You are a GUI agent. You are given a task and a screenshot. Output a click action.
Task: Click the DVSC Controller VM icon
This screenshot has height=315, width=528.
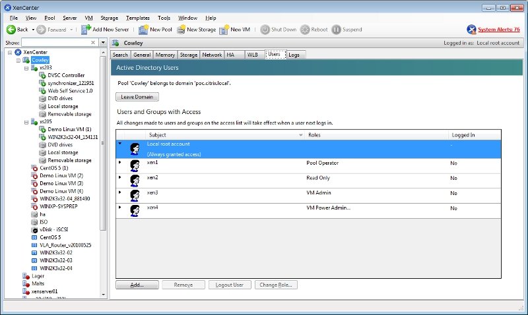click(42, 75)
